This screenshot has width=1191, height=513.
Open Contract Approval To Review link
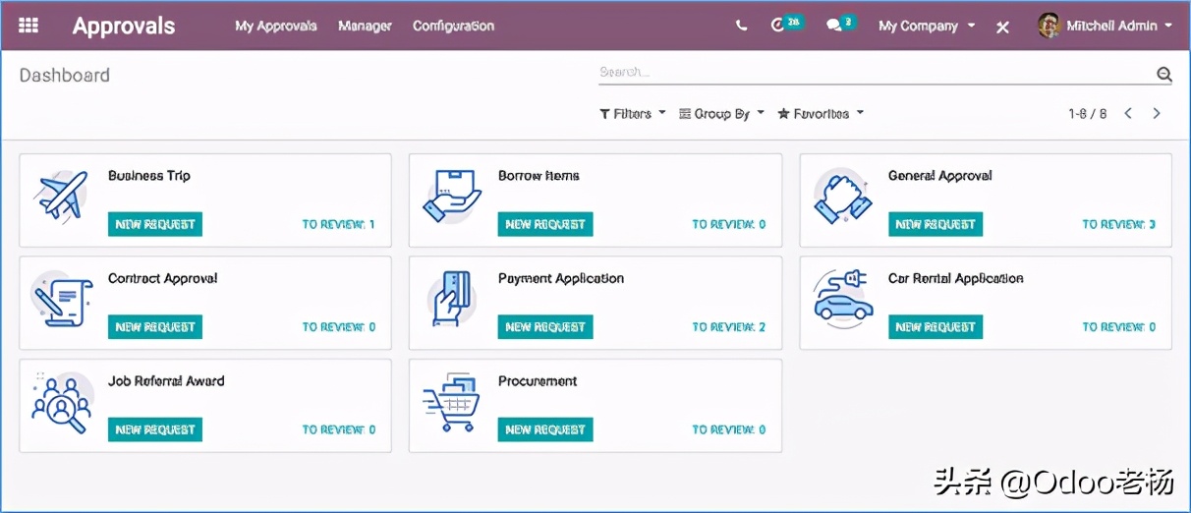coord(338,327)
